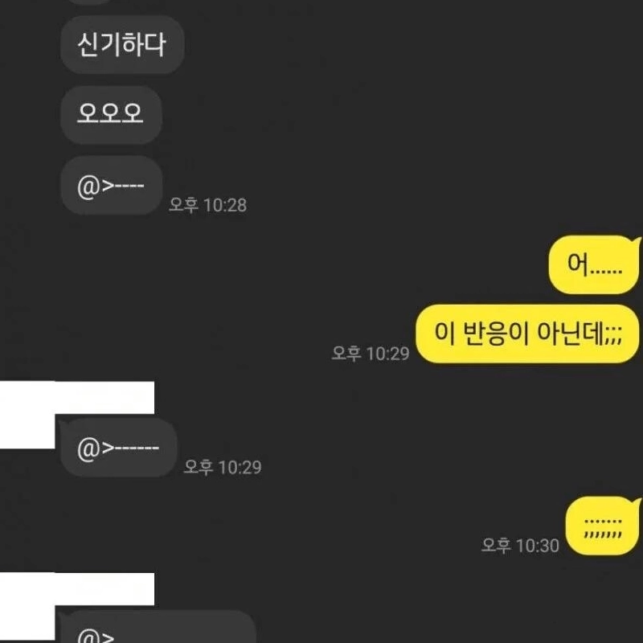Open redacted sender name above @>------- message
Image resolution: width=643 pixels, height=643 pixels.
[104, 397]
